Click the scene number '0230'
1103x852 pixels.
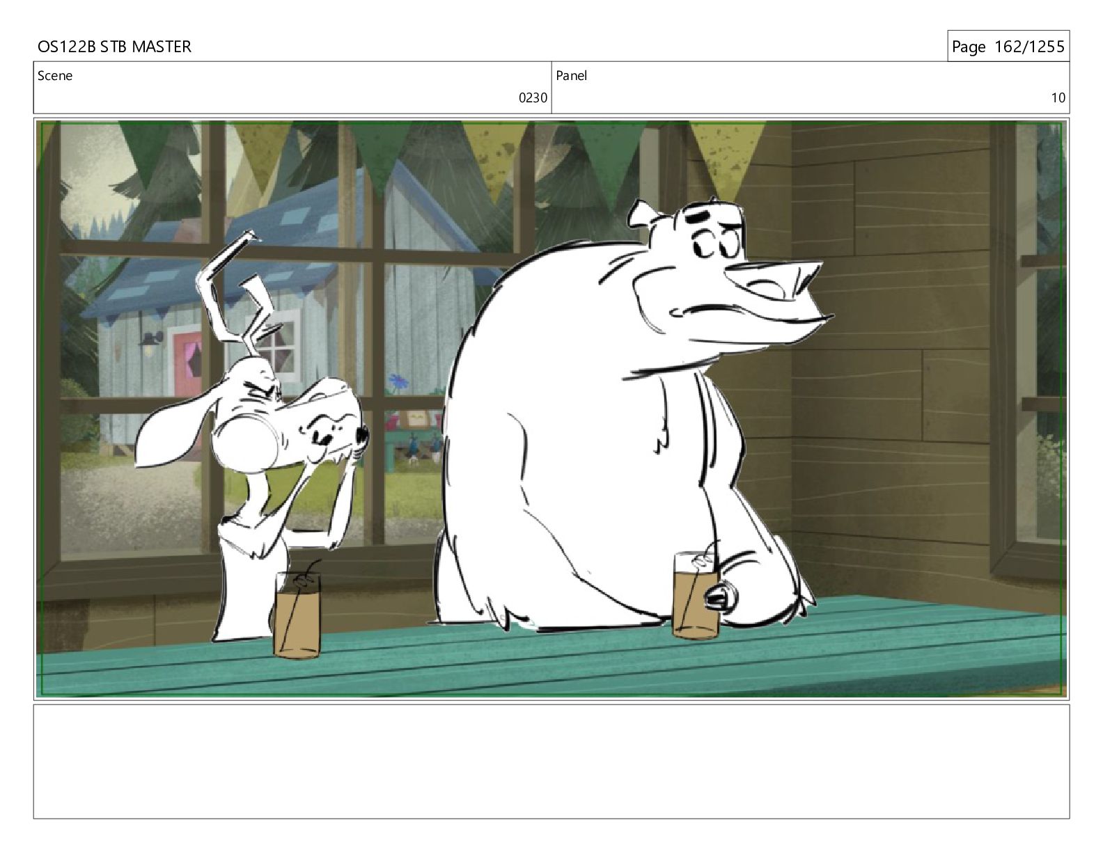pyautogui.click(x=533, y=98)
